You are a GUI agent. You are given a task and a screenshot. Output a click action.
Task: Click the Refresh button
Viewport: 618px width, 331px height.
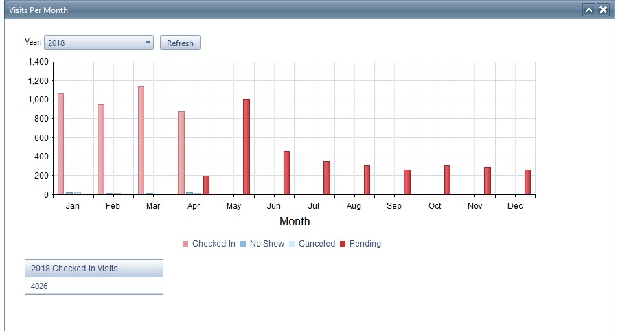[180, 43]
